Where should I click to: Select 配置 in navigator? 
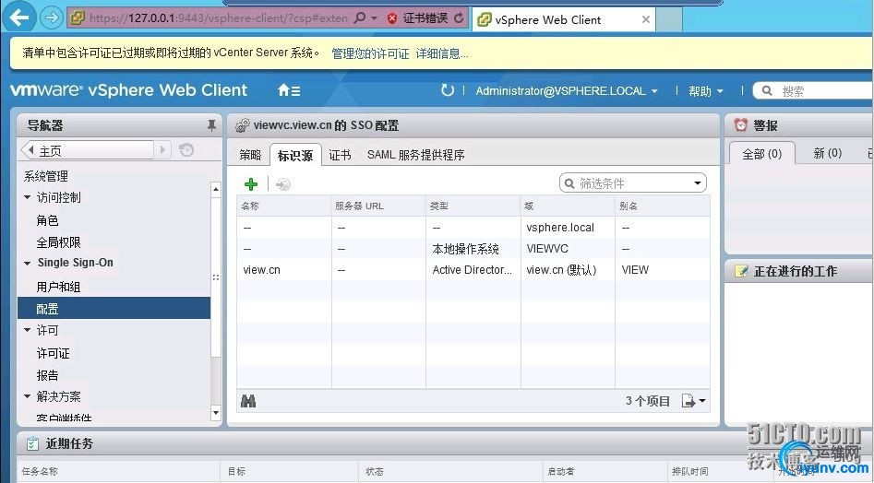(x=114, y=308)
